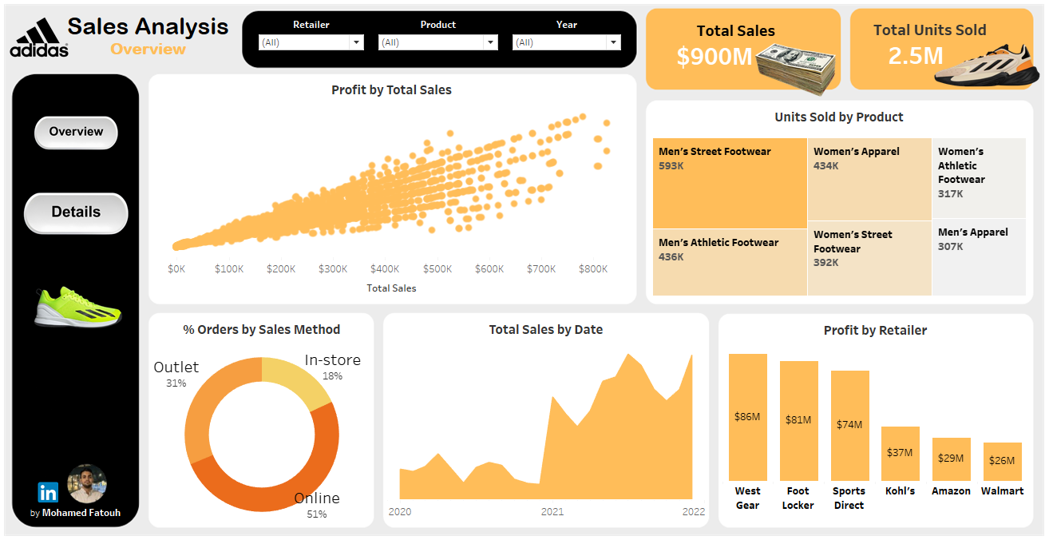Go to the Overview page
Image resolution: width=1049 pixels, height=540 pixels.
(76, 132)
